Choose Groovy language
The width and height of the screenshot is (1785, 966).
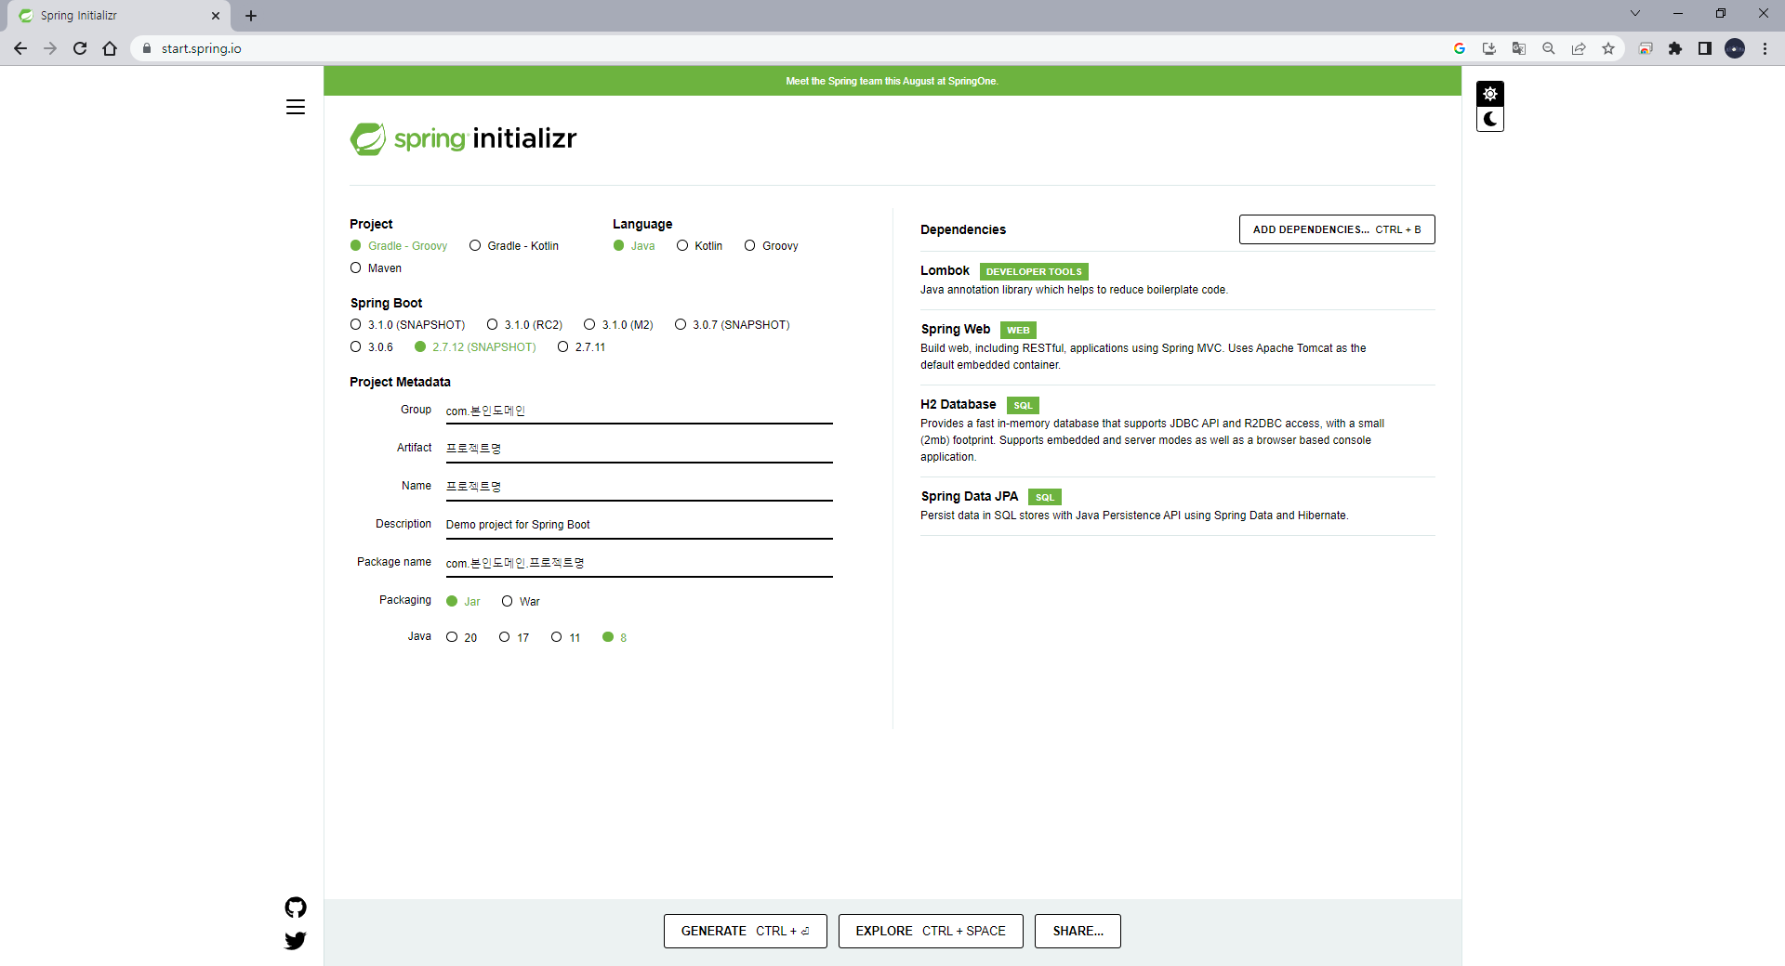(771, 246)
